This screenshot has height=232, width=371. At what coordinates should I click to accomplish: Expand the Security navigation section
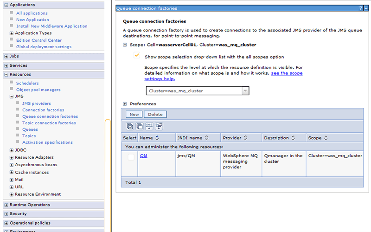(x=6, y=214)
